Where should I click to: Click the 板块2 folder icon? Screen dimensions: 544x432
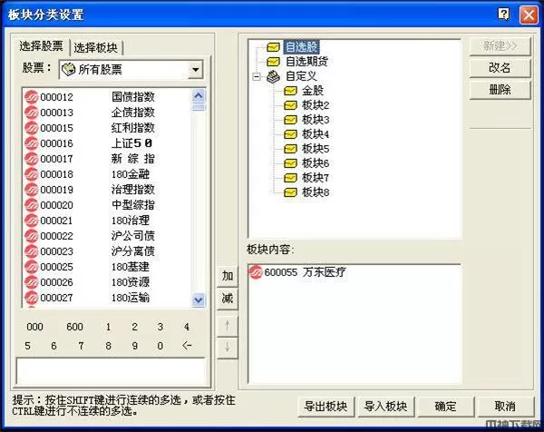point(290,105)
